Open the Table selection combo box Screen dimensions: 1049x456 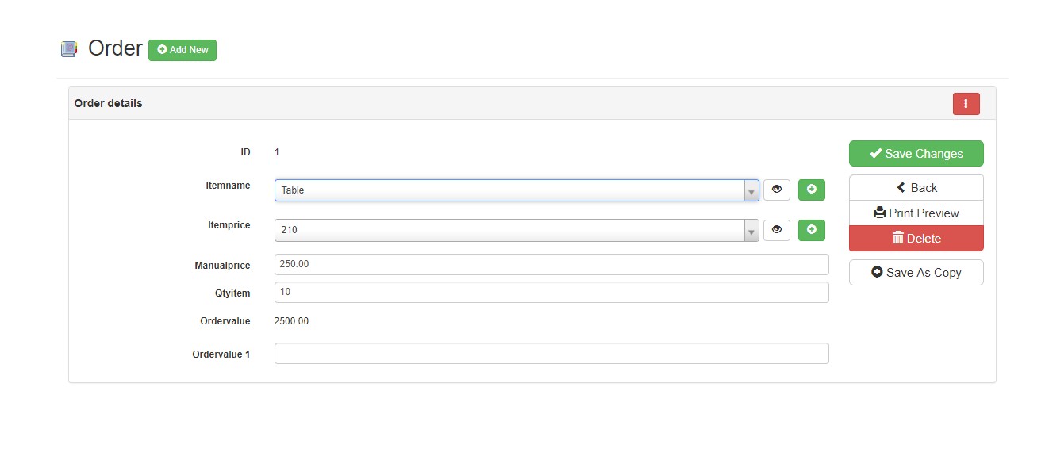click(x=517, y=190)
